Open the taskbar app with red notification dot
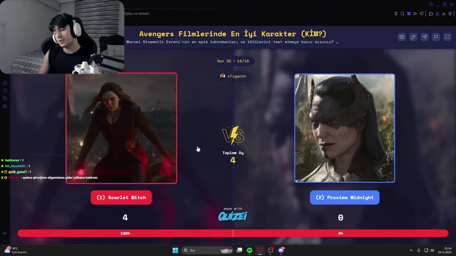The width and height of the screenshot is (456, 256). tap(271, 250)
